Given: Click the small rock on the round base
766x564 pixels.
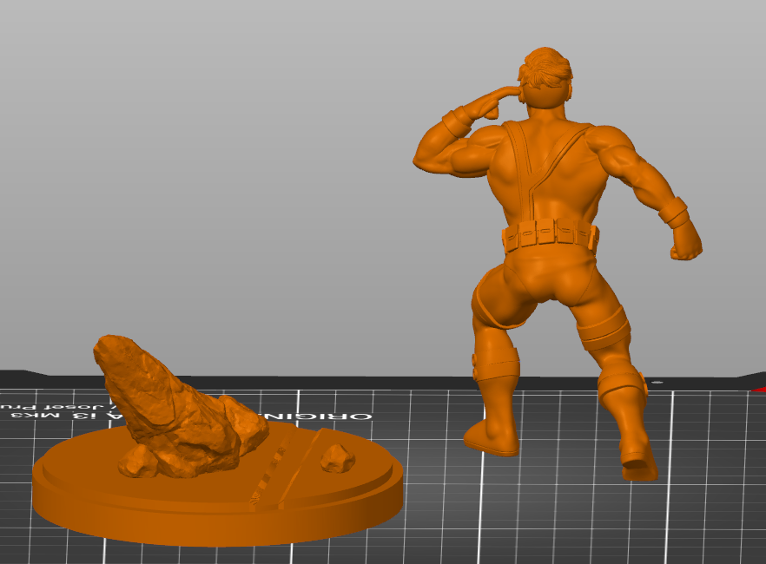Looking at the screenshot, I should coord(337,458).
